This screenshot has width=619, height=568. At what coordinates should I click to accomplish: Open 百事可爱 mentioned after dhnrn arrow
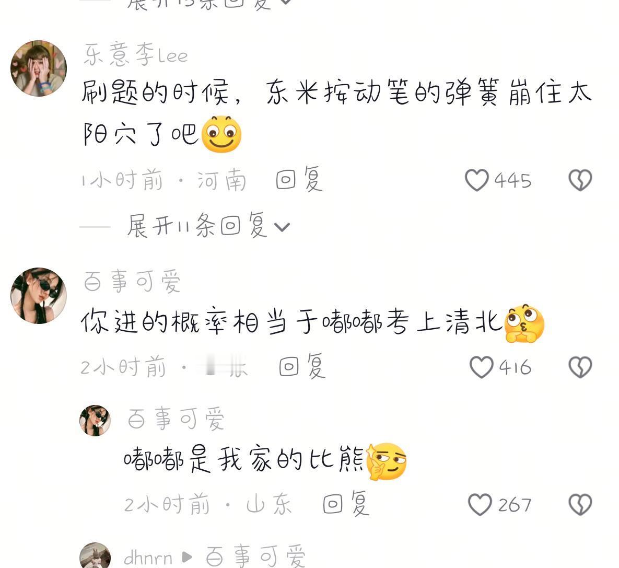256,556
